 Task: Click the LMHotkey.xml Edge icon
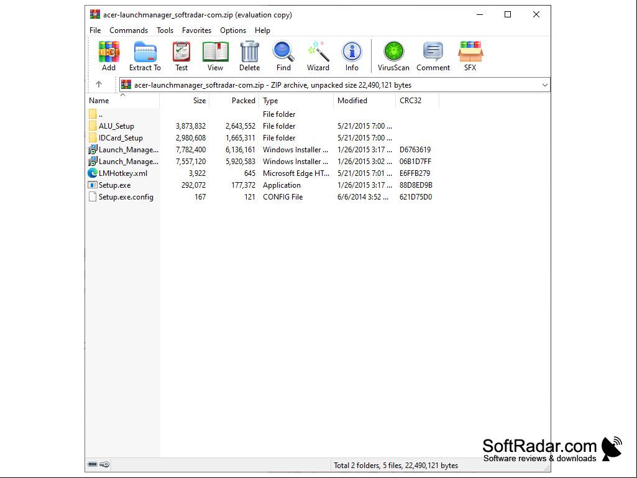pos(93,173)
